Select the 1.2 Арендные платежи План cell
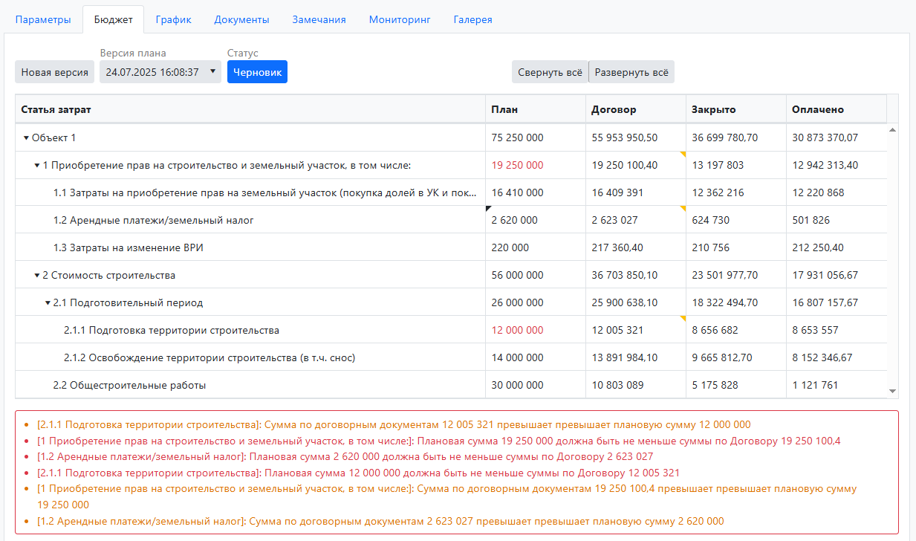 tap(536, 221)
